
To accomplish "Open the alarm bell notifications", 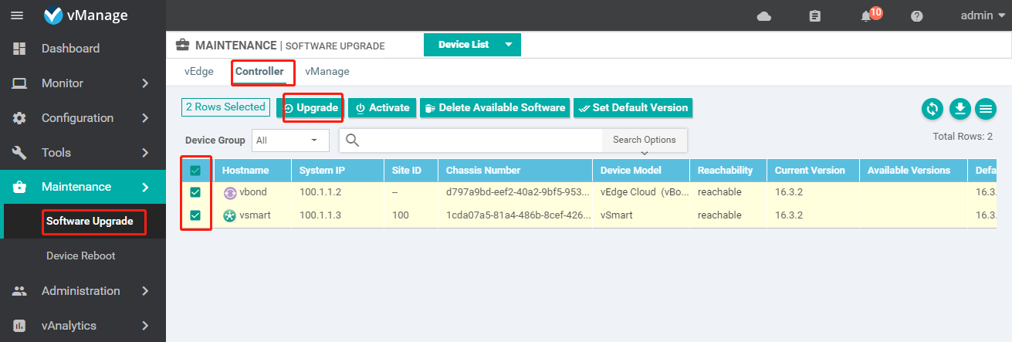I will point(866,16).
